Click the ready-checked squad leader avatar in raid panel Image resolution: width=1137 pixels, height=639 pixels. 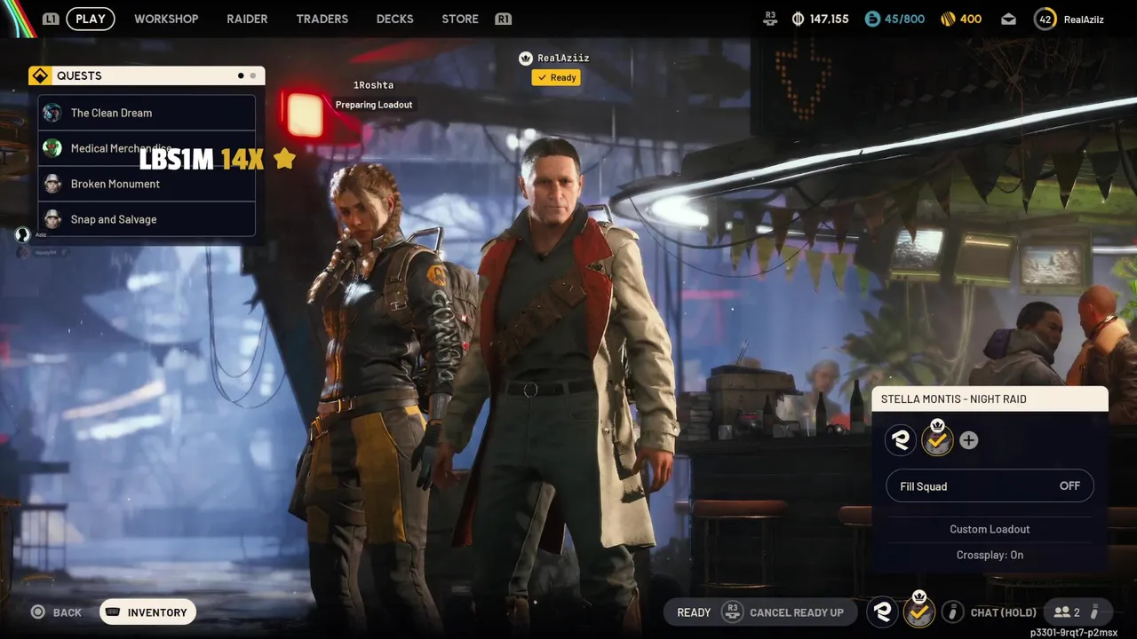point(937,439)
